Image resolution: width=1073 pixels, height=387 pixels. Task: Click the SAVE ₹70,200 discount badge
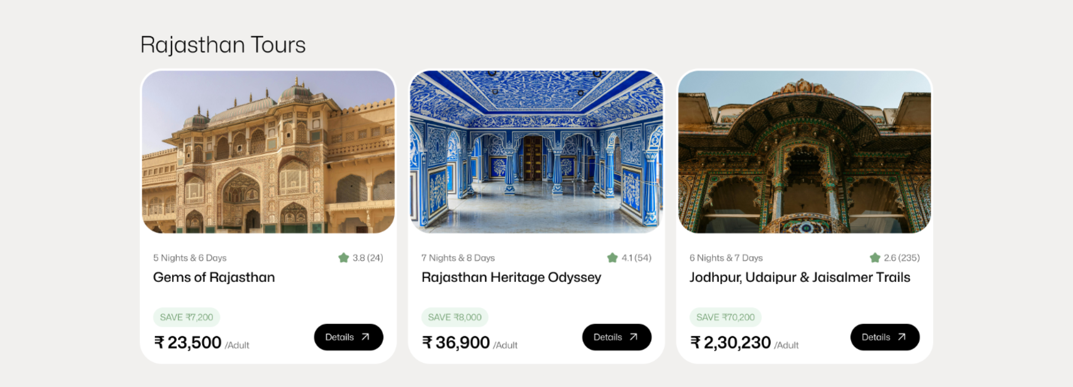(x=725, y=317)
